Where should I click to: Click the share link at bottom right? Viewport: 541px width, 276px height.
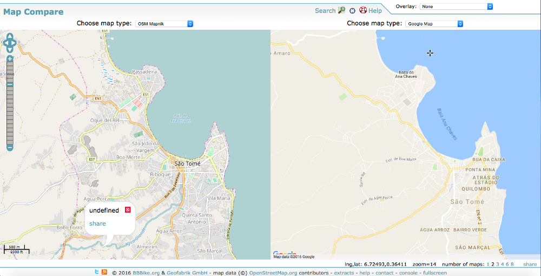point(530,264)
